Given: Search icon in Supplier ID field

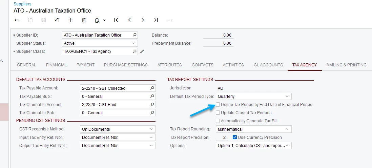Looking at the screenshot, I should tap(135, 35).
